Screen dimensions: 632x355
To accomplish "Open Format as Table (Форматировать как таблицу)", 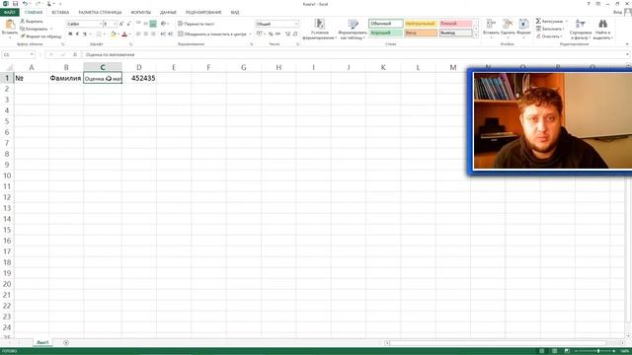I will click(x=353, y=29).
